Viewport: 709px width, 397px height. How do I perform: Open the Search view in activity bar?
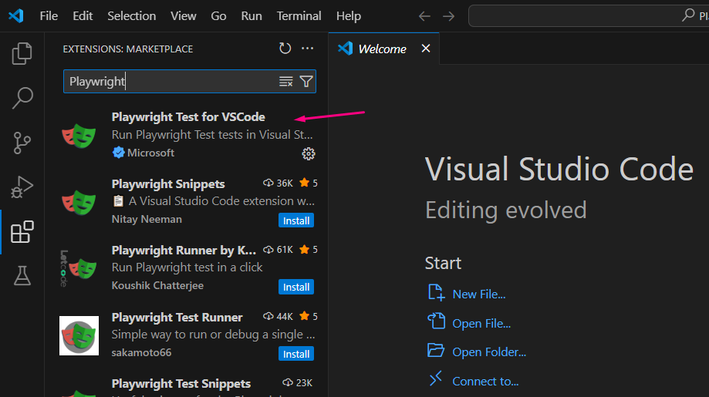[22, 98]
